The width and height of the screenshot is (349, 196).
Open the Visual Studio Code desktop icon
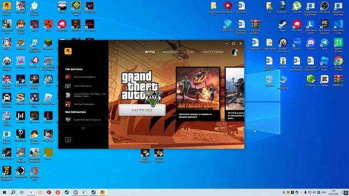click(338, 27)
